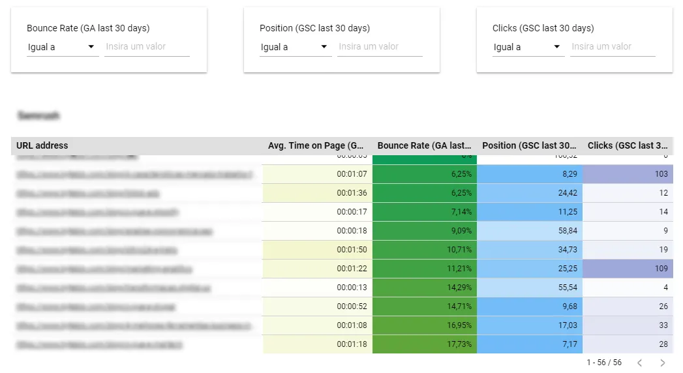Sort by Avg. Time on Page column header

point(316,145)
